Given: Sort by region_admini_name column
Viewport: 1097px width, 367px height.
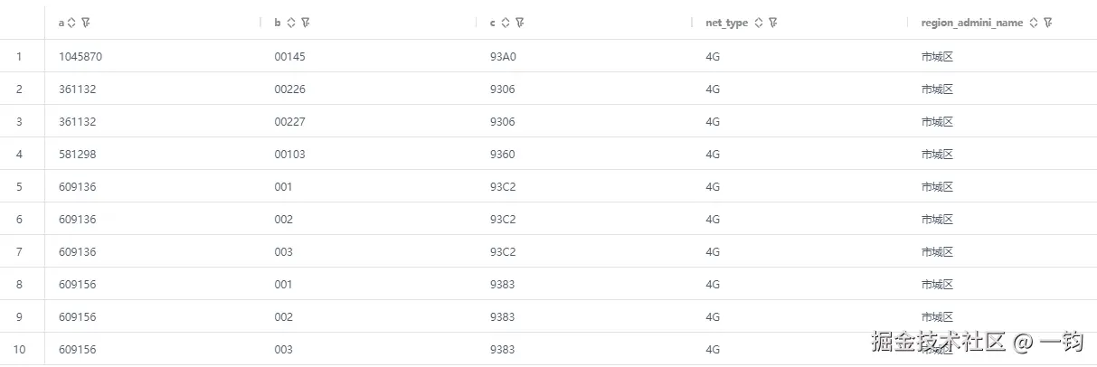Looking at the screenshot, I should [x=1034, y=23].
